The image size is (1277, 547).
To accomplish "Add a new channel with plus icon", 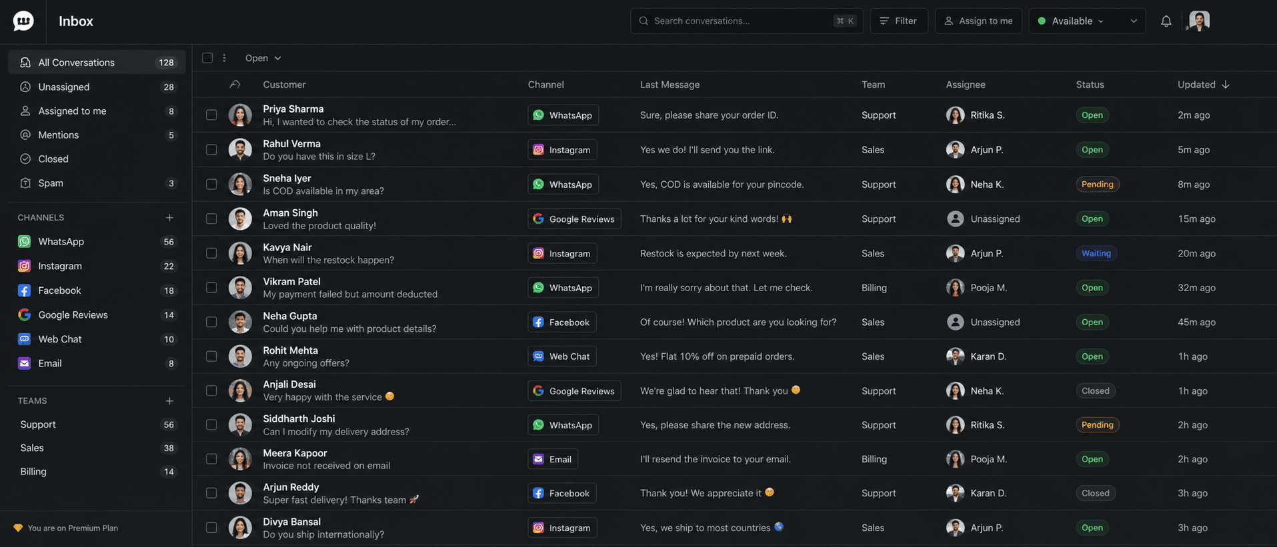I will [x=169, y=218].
